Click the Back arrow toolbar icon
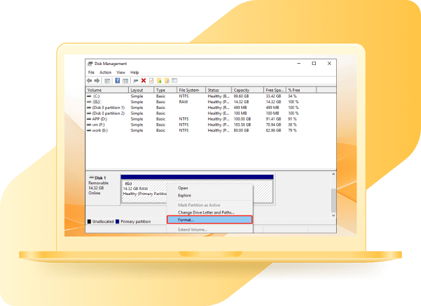 [89, 80]
